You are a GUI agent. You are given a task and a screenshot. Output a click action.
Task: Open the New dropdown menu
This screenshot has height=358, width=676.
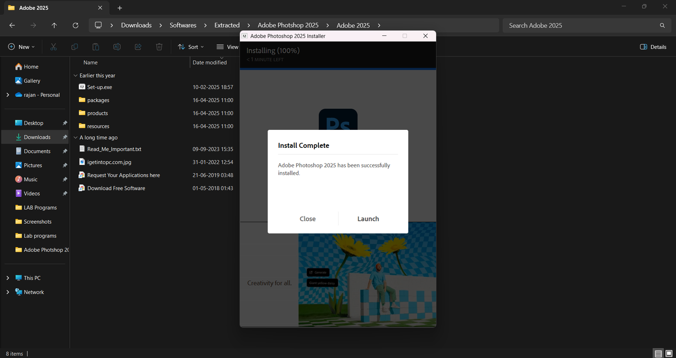22,47
